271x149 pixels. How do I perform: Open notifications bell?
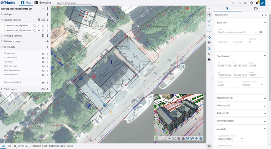[257, 3]
